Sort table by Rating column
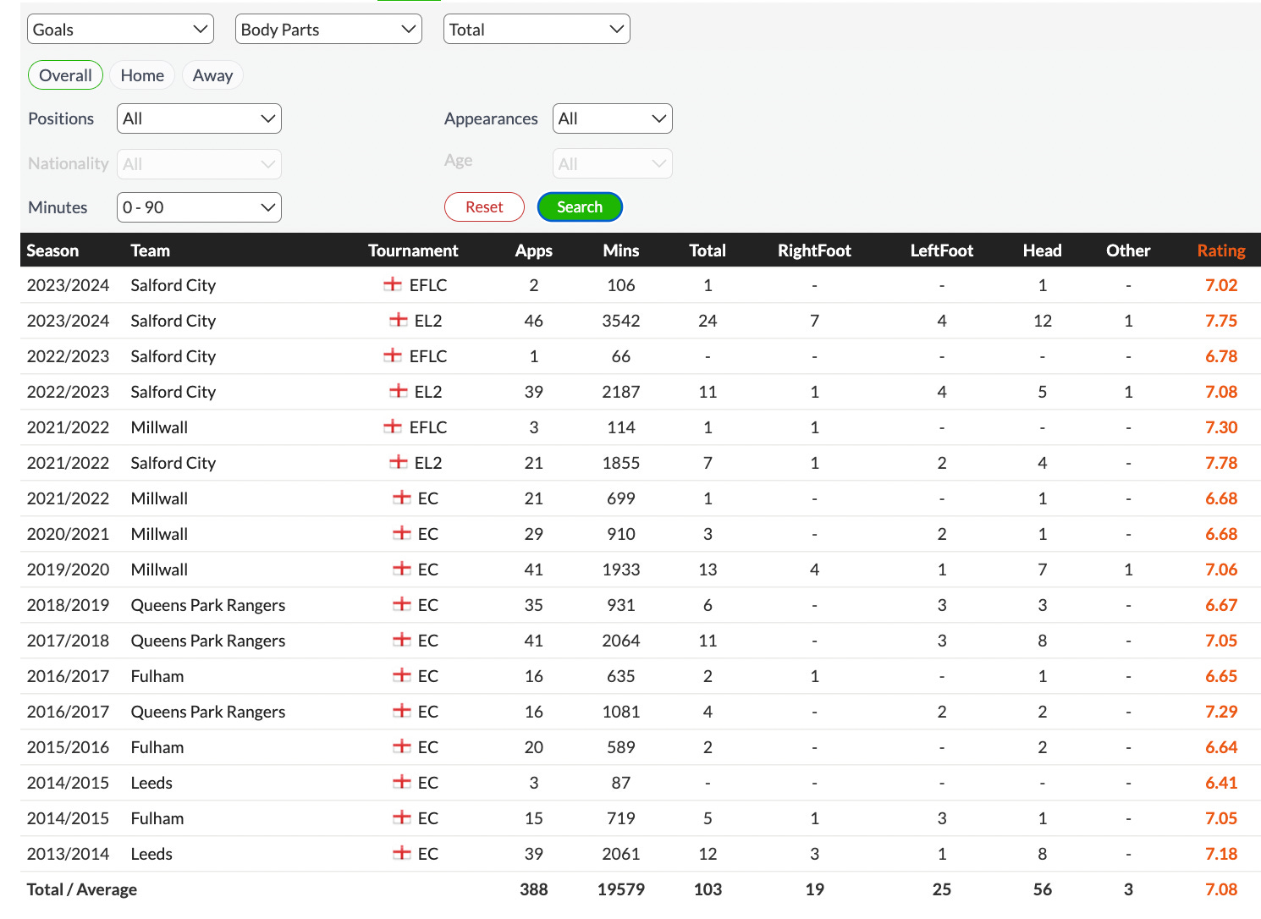This screenshot has width=1261, height=919. pos(1221,250)
